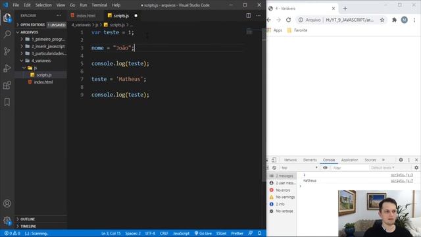Open the Help menu
This screenshot has height=237, width=421.
116,5
